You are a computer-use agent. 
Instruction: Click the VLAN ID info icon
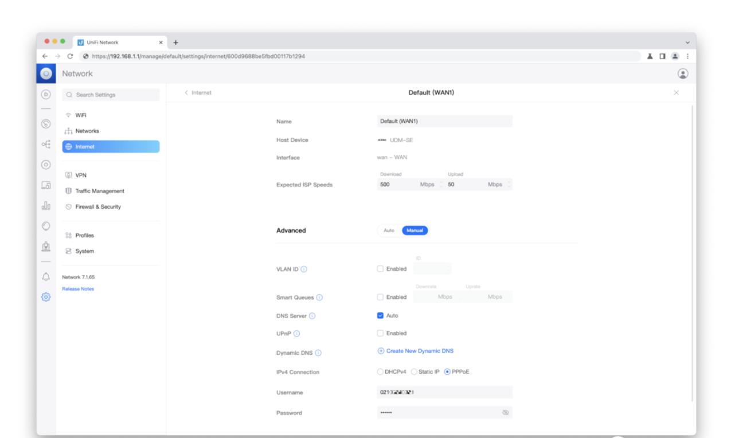tap(304, 269)
